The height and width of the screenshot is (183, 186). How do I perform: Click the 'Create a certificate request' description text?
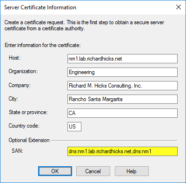(x=84, y=25)
